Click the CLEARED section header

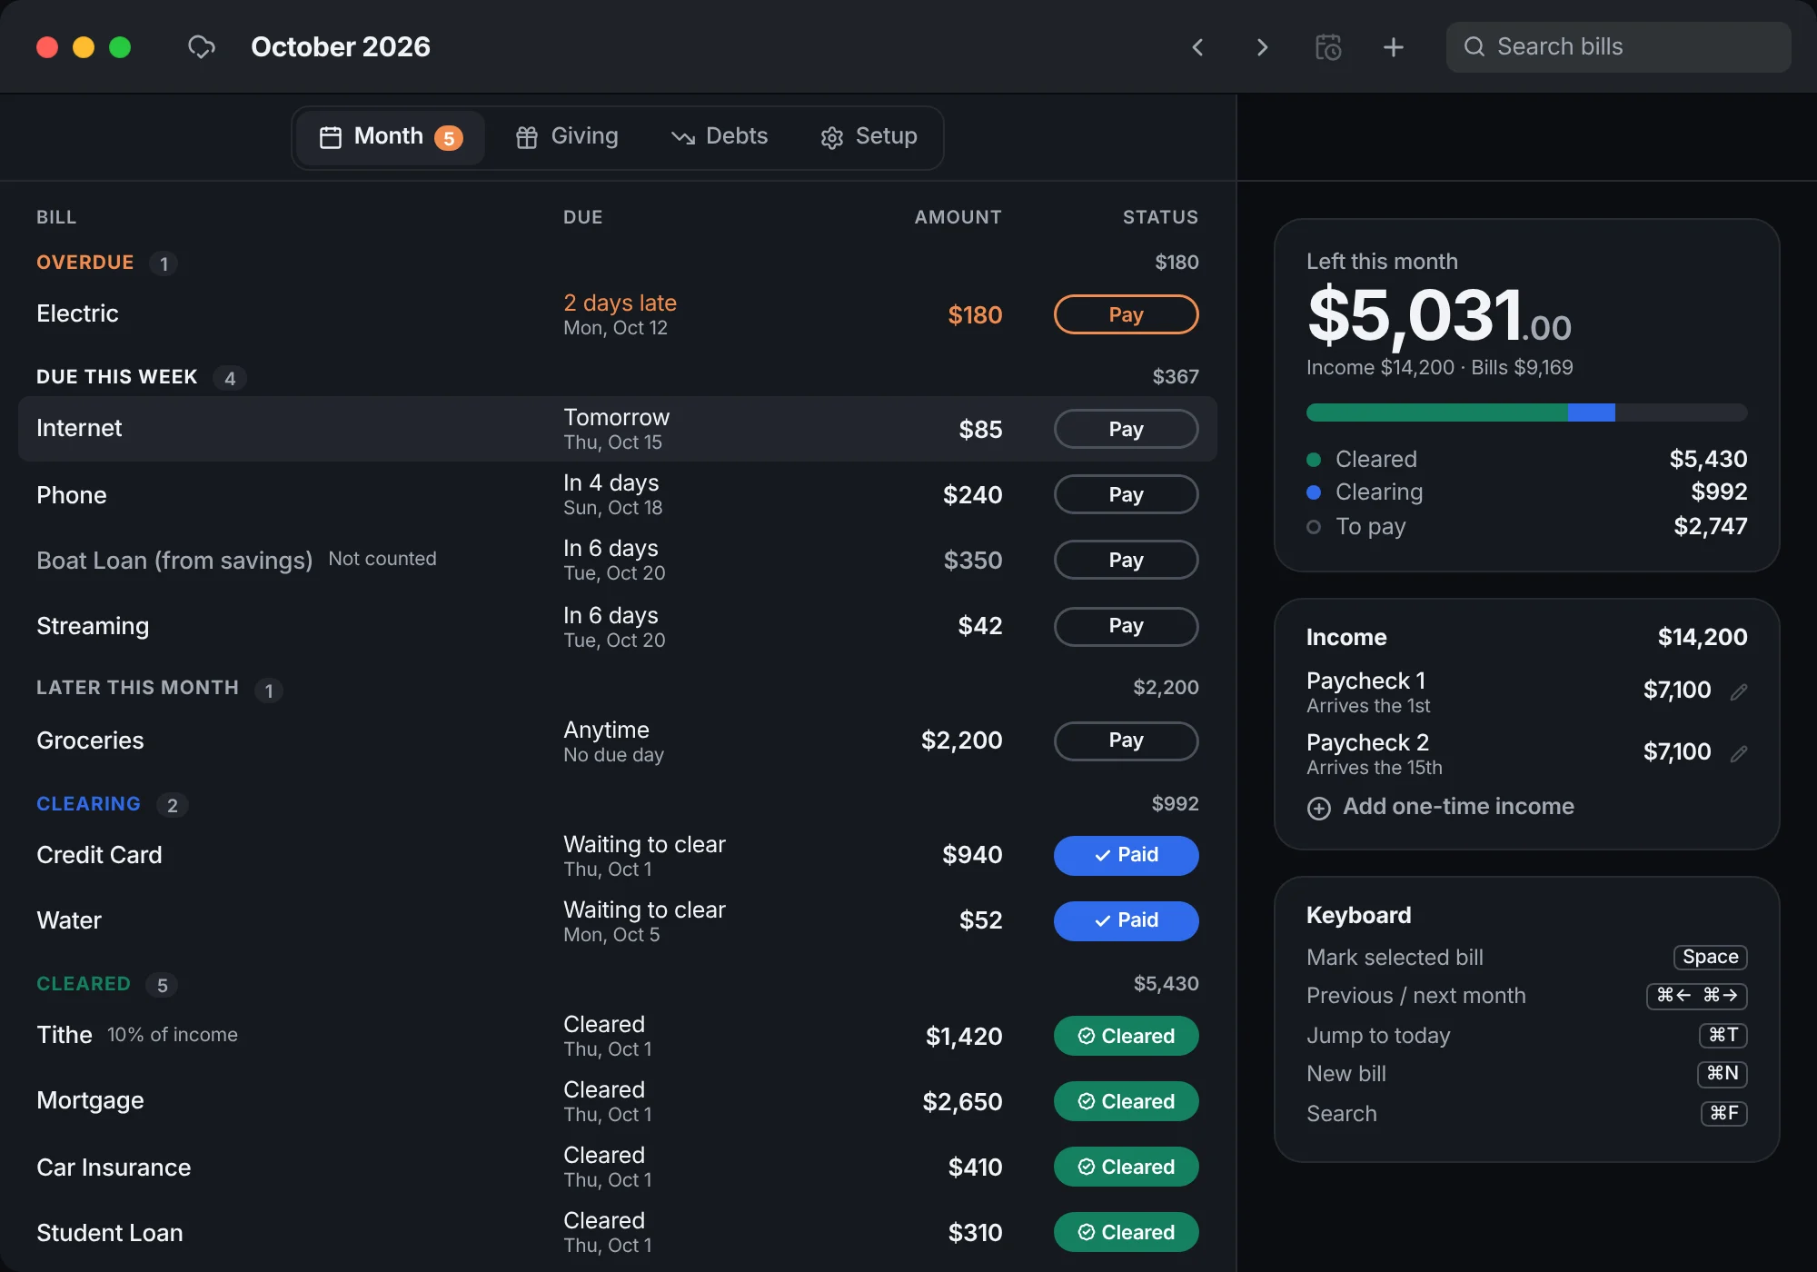(84, 984)
